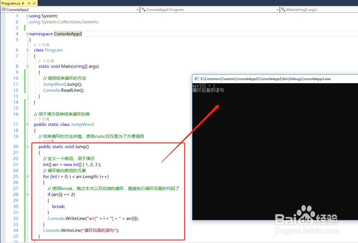Click the 'class Program' declaration

pyautogui.click(x=48, y=50)
